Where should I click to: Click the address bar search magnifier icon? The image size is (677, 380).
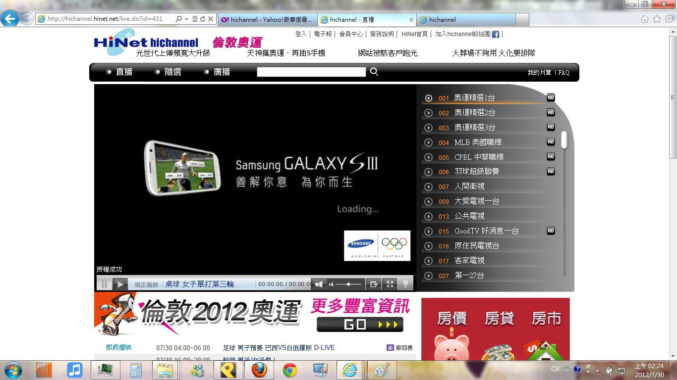coord(178,19)
